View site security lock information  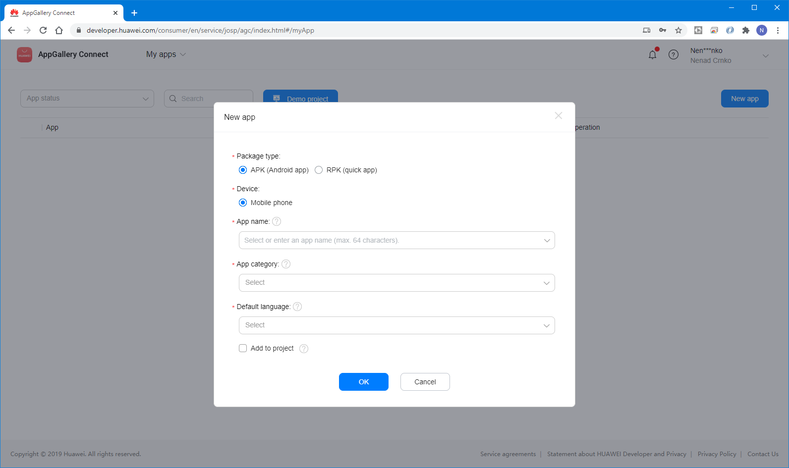pyautogui.click(x=78, y=30)
